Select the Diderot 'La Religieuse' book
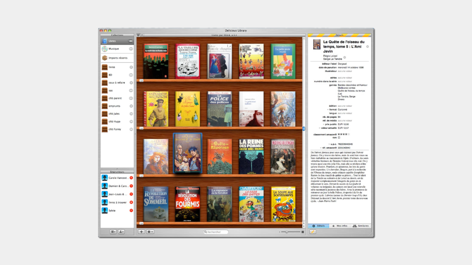Viewport: 472px width, 265px height. click(x=283, y=156)
